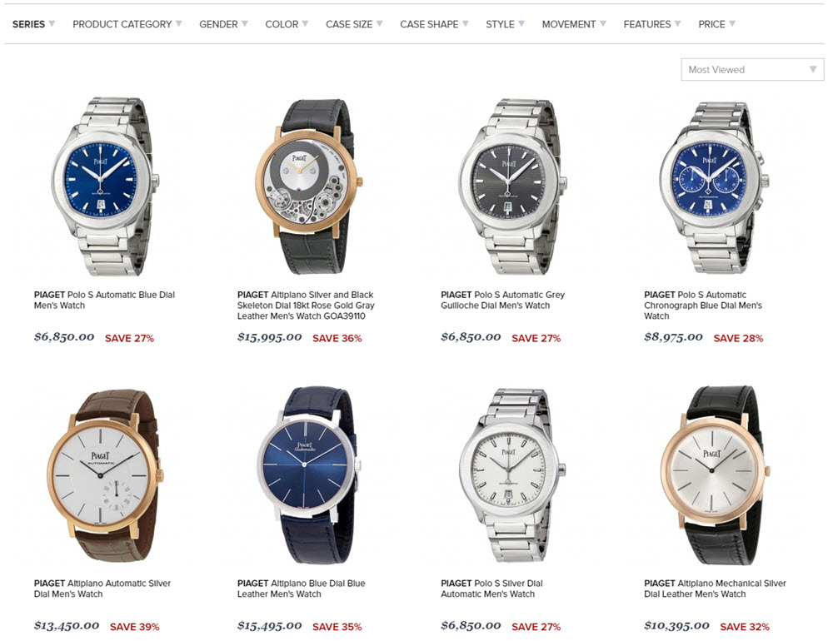
Task: Open the Polo S Silver Dial Automatic link
Action: pyautogui.click(x=492, y=589)
